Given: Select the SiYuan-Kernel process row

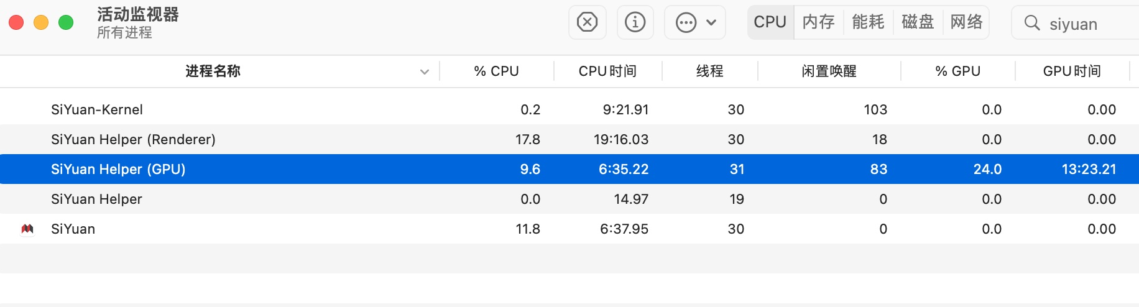Looking at the screenshot, I should tap(569, 109).
